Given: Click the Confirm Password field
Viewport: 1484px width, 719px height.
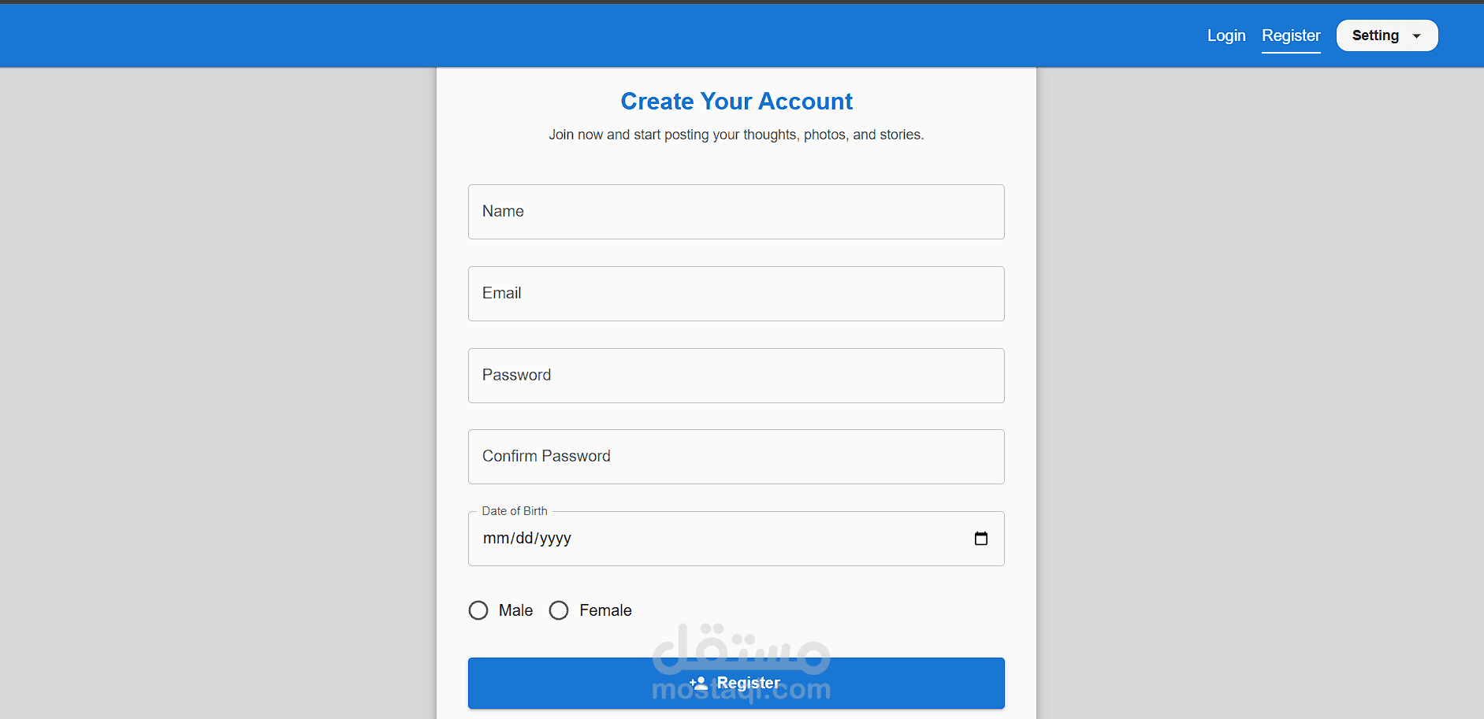Looking at the screenshot, I should coord(735,457).
